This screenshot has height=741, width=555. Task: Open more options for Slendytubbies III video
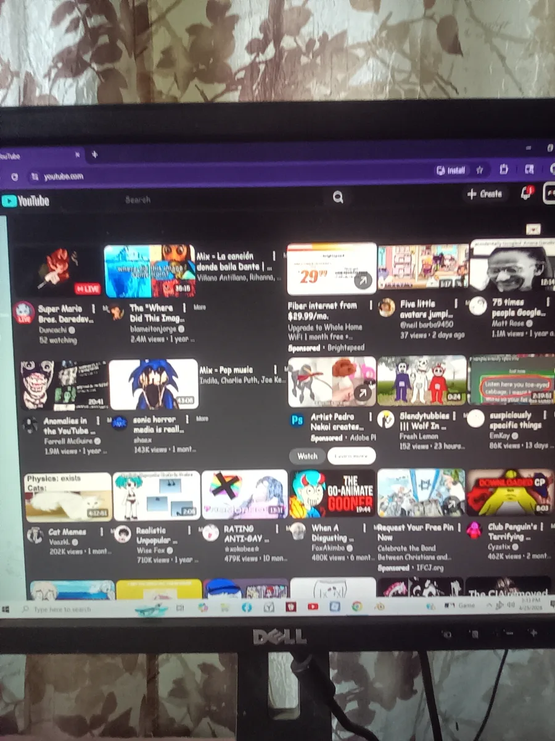(x=455, y=416)
